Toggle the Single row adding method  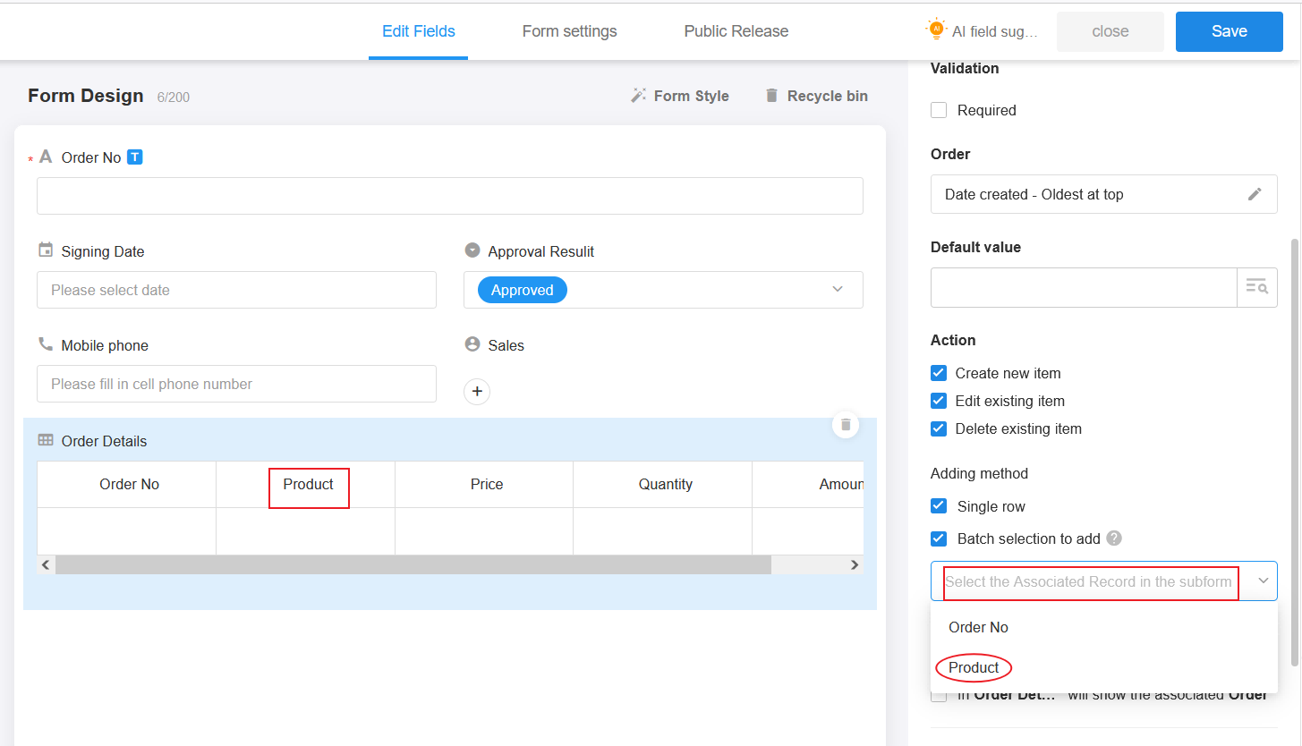tap(939, 506)
